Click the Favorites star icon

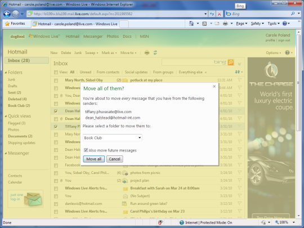pos(7,24)
